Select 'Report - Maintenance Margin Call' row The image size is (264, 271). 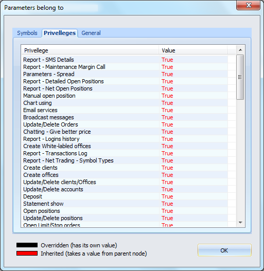(x=125, y=67)
